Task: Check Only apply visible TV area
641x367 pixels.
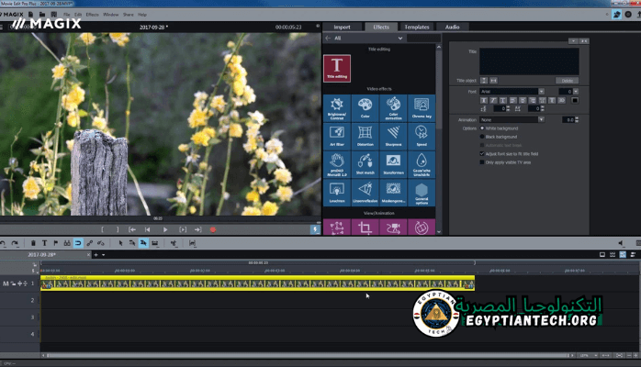Action: pos(482,162)
